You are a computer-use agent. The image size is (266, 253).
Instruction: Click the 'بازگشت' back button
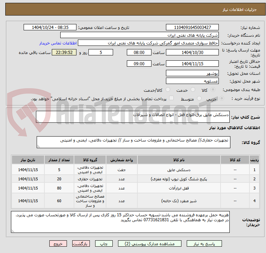(81, 244)
